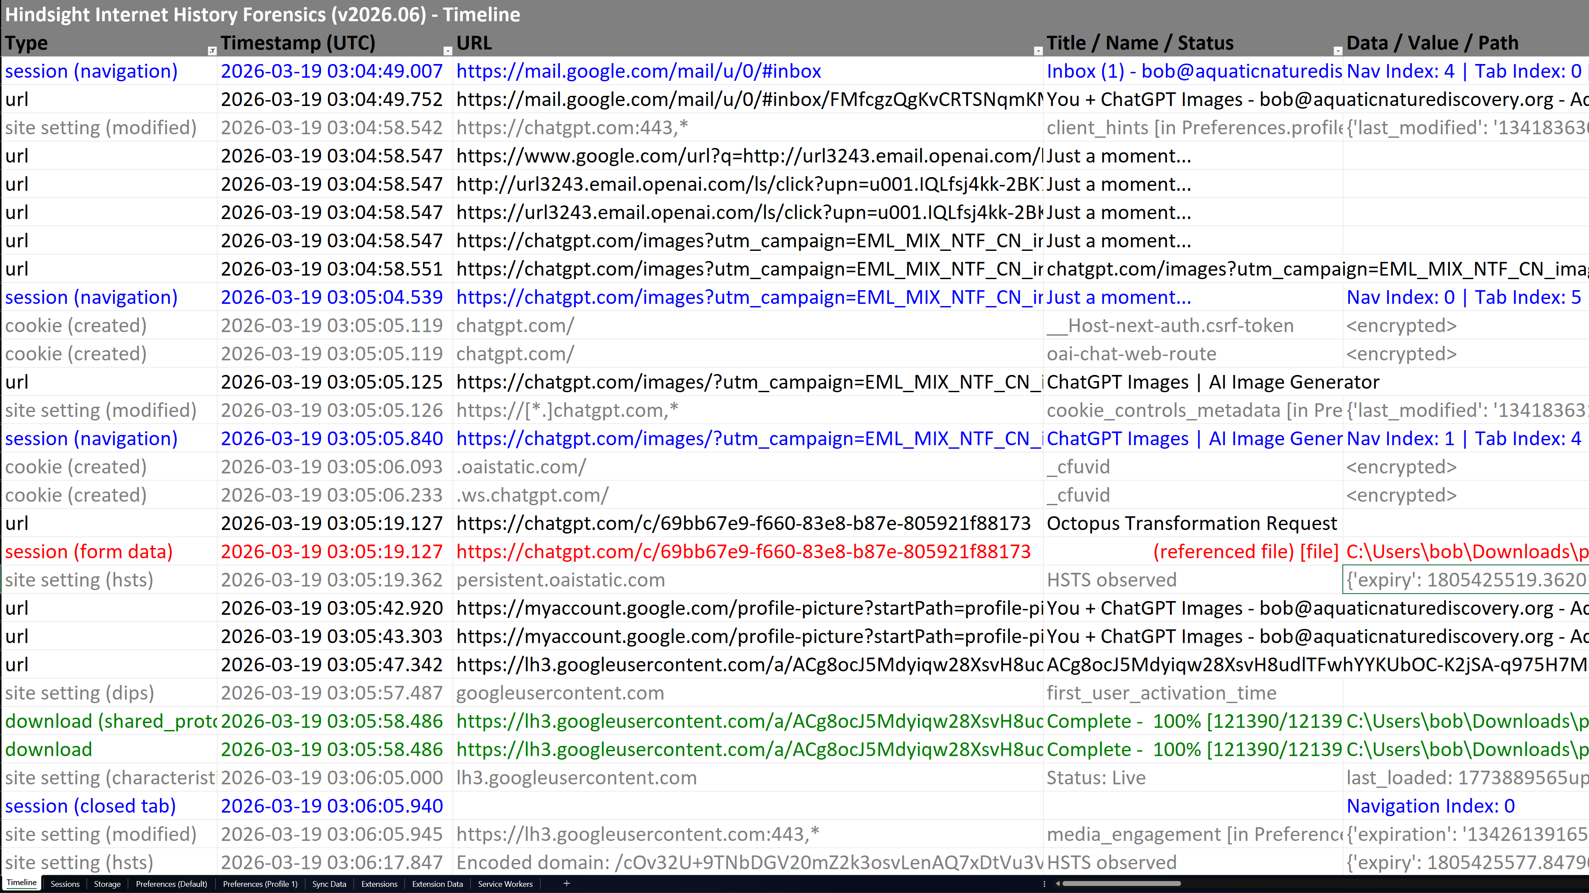1589x893 pixels.
Task: Select the 'Inbox (1) - bob@aquaticnaturedis' title cell
Action: point(1193,71)
